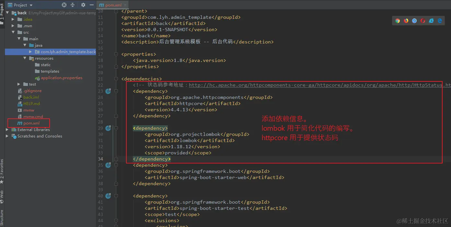This screenshot has height=227, width=451.
Task: Open pom.xml in Firefox browser icon
Action: pos(406,21)
